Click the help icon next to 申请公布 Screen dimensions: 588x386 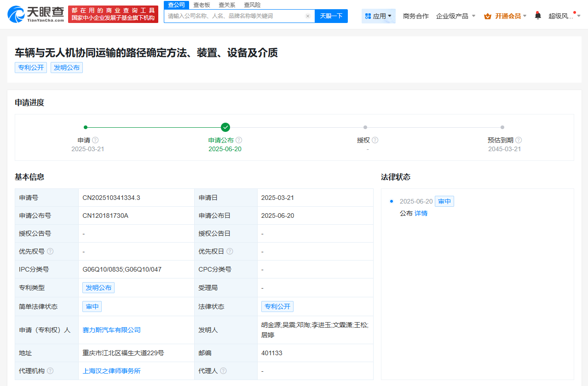pos(239,140)
